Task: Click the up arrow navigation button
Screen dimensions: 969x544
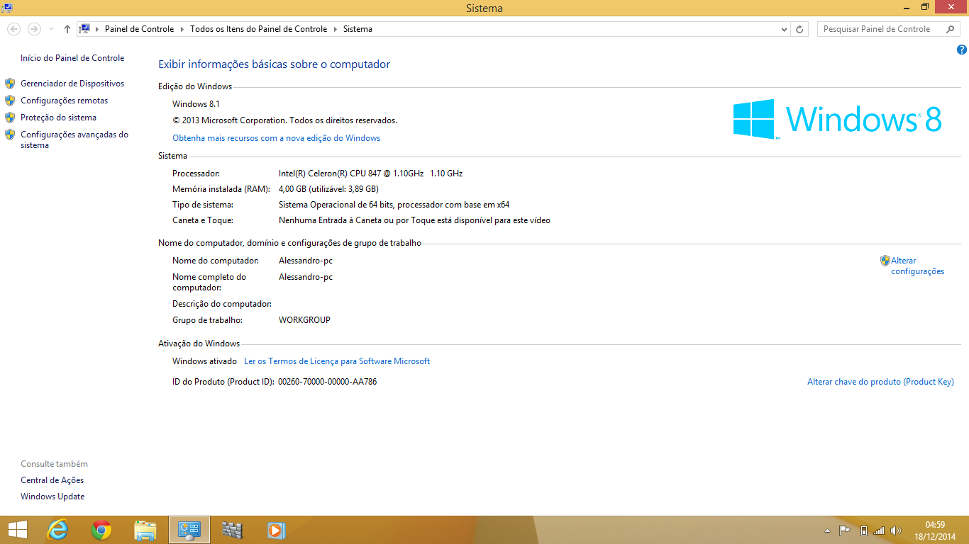Action: [67, 29]
